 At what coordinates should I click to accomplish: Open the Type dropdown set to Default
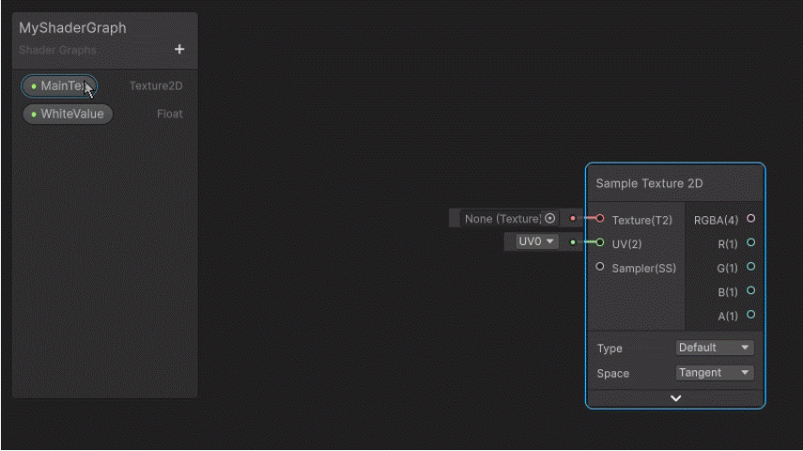pos(715,348)
